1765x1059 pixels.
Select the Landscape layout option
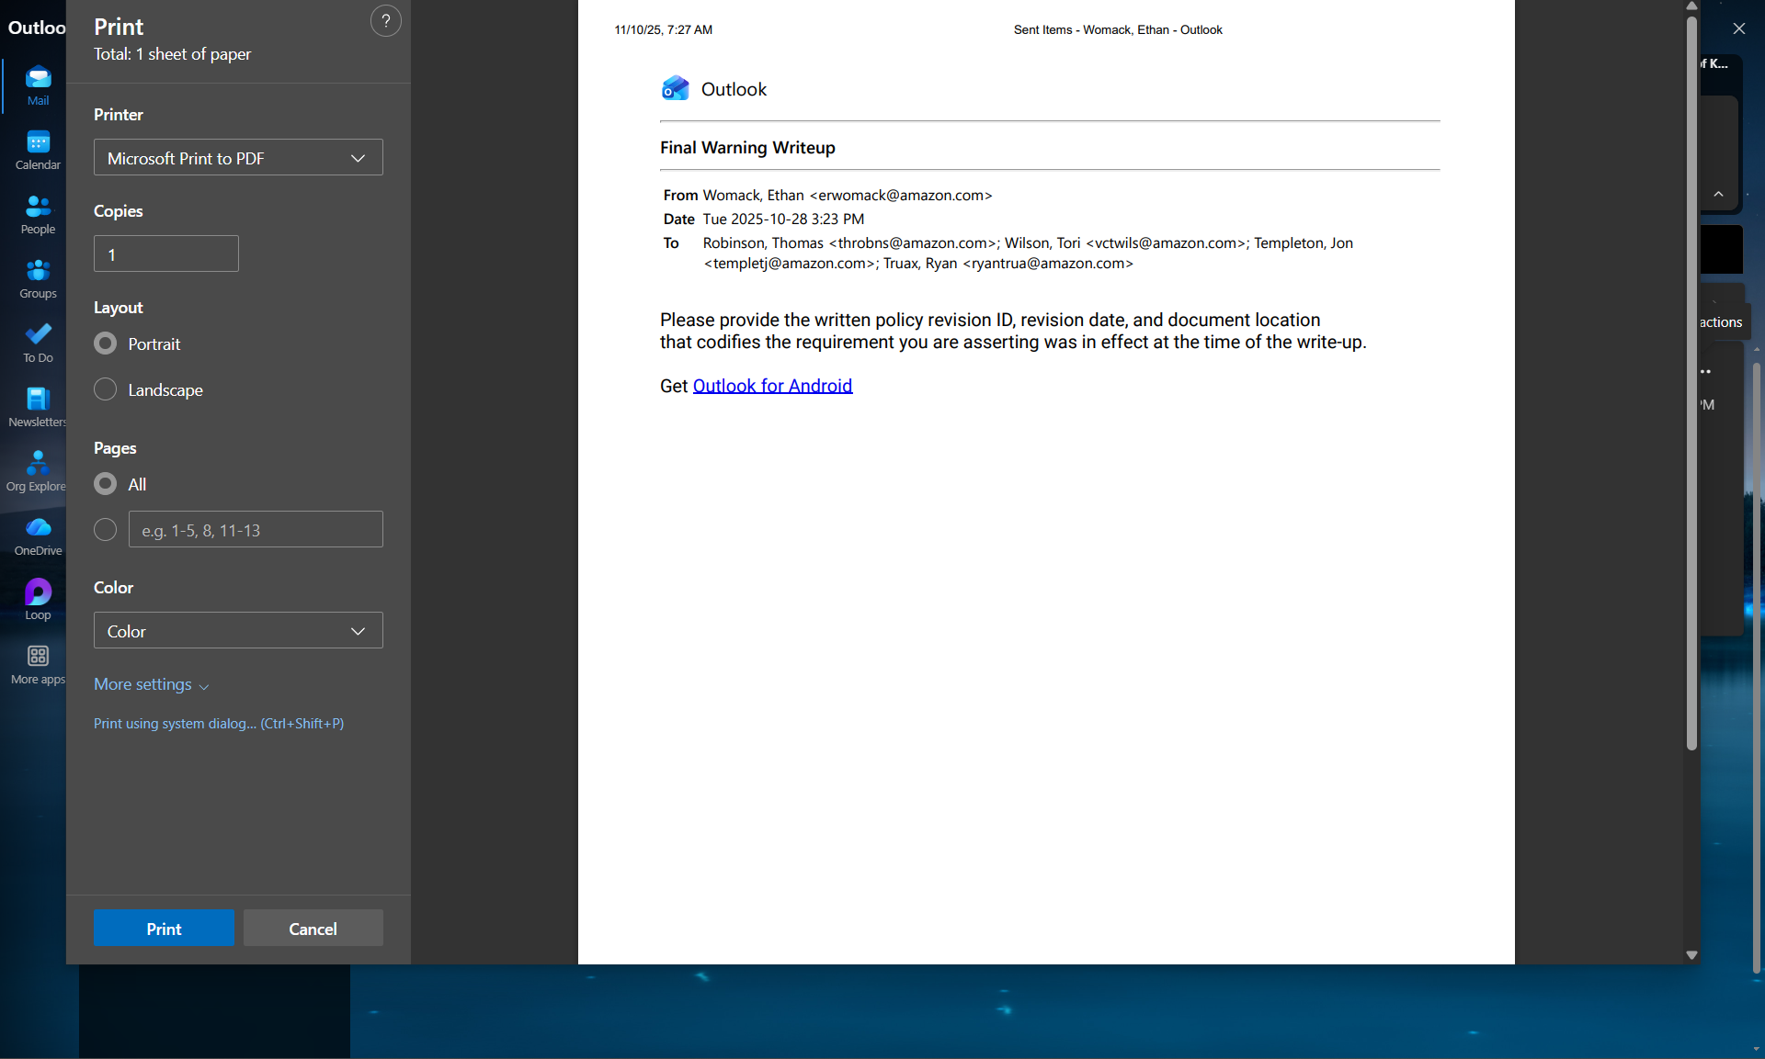pyautogui.click(x=106, y=389)
